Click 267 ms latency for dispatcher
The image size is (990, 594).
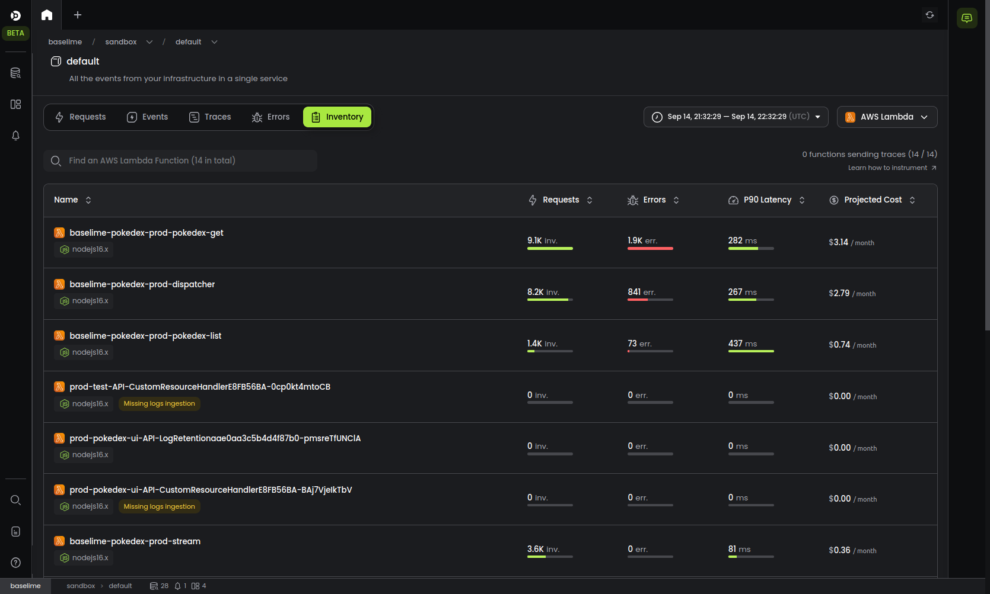click(743, 292)
